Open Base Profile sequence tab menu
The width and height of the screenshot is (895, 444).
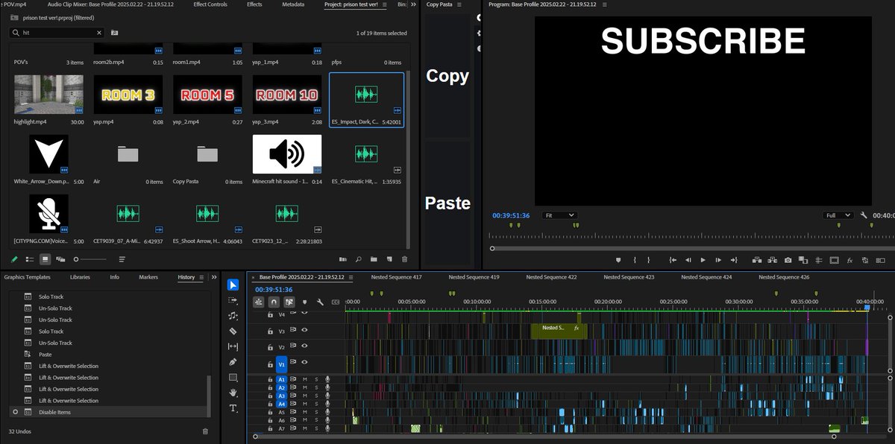350,277
